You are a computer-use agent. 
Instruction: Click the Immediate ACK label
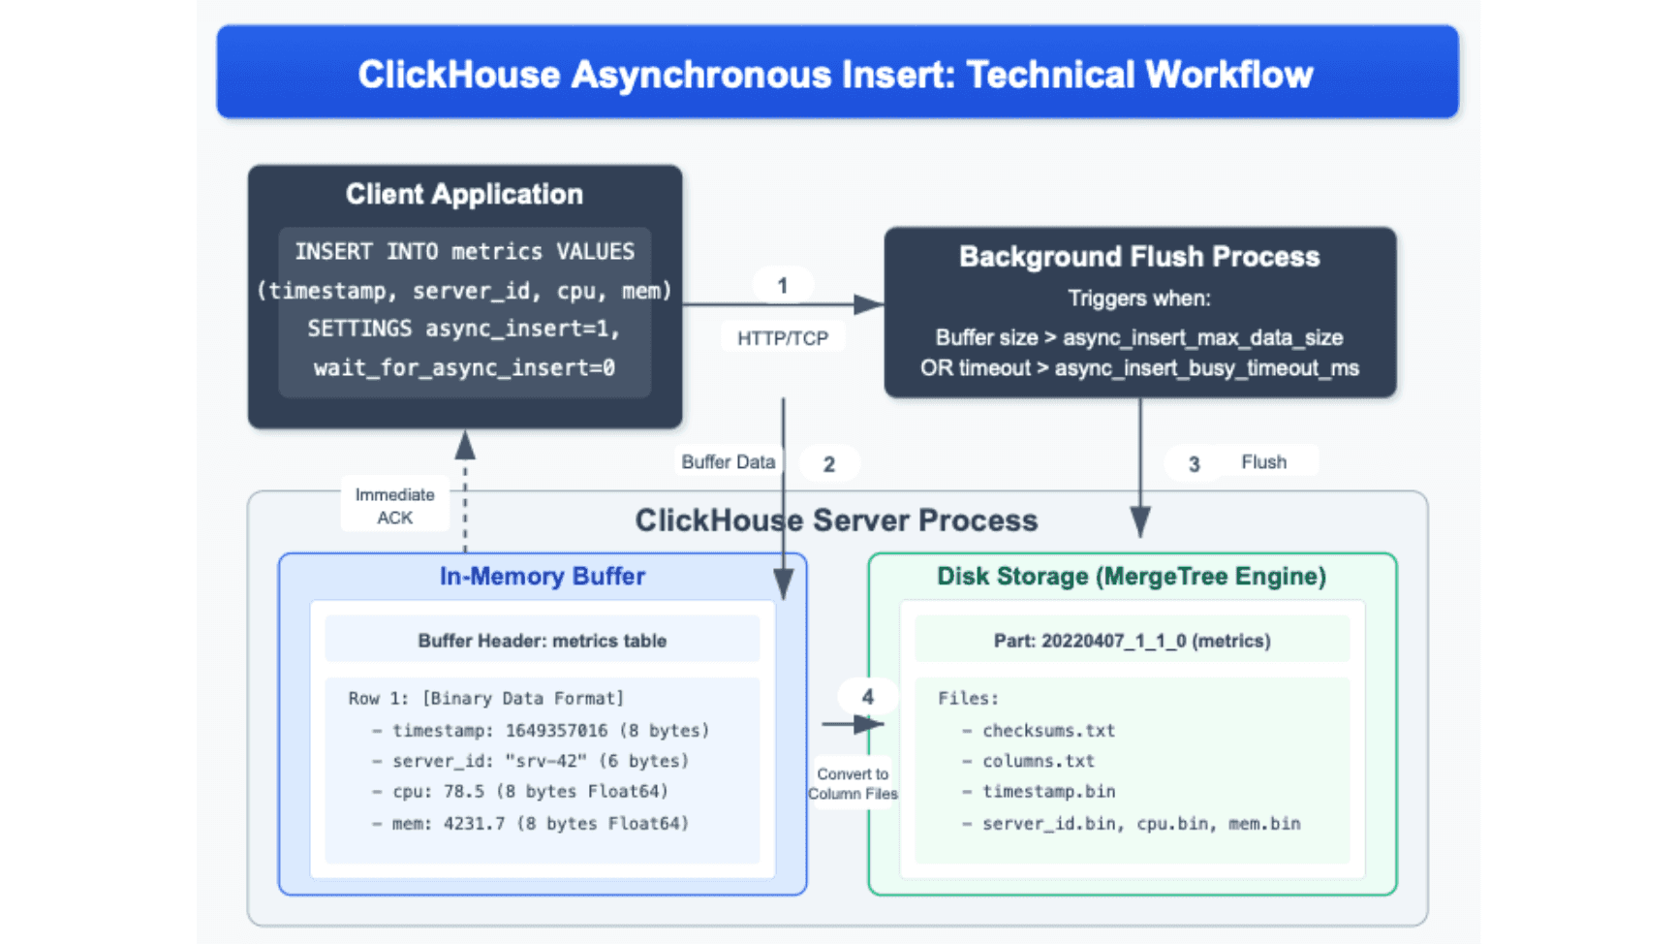[394, 506]
